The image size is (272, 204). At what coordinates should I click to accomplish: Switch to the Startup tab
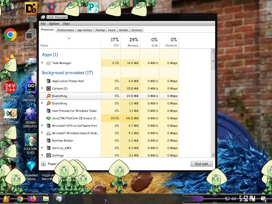point(100,30)
